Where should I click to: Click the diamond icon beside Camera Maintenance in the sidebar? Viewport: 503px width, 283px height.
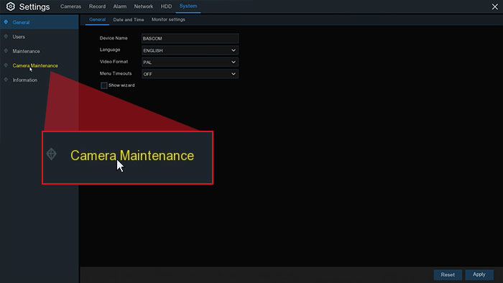click(6, 65)
